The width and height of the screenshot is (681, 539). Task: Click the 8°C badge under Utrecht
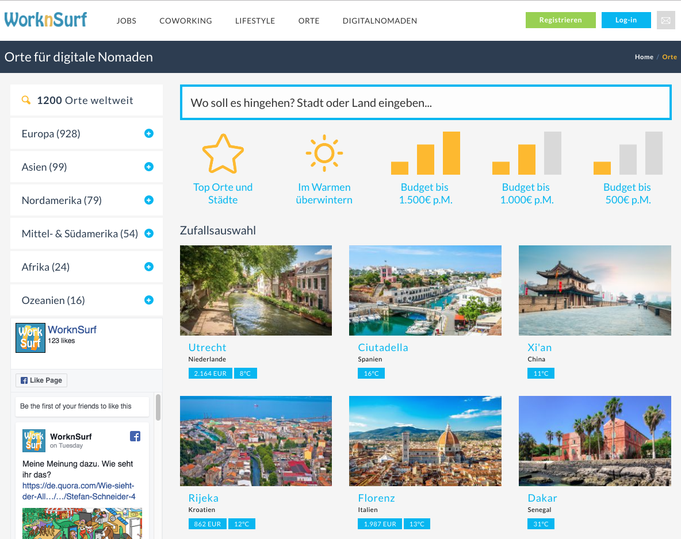246,374
